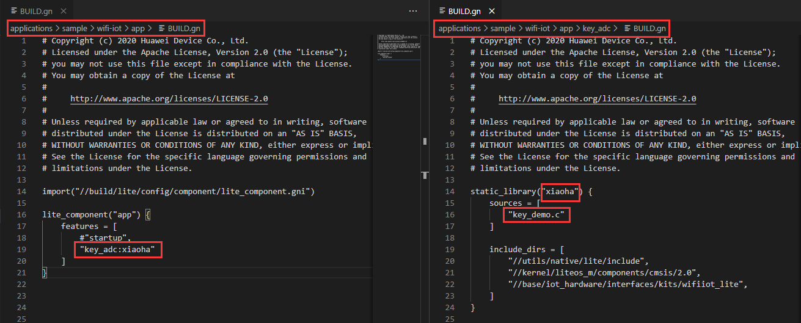The width and height of the screenshot is (801, 323).
Task: Click lite_component("app") line in left editor
Action: tap(97, 215)
